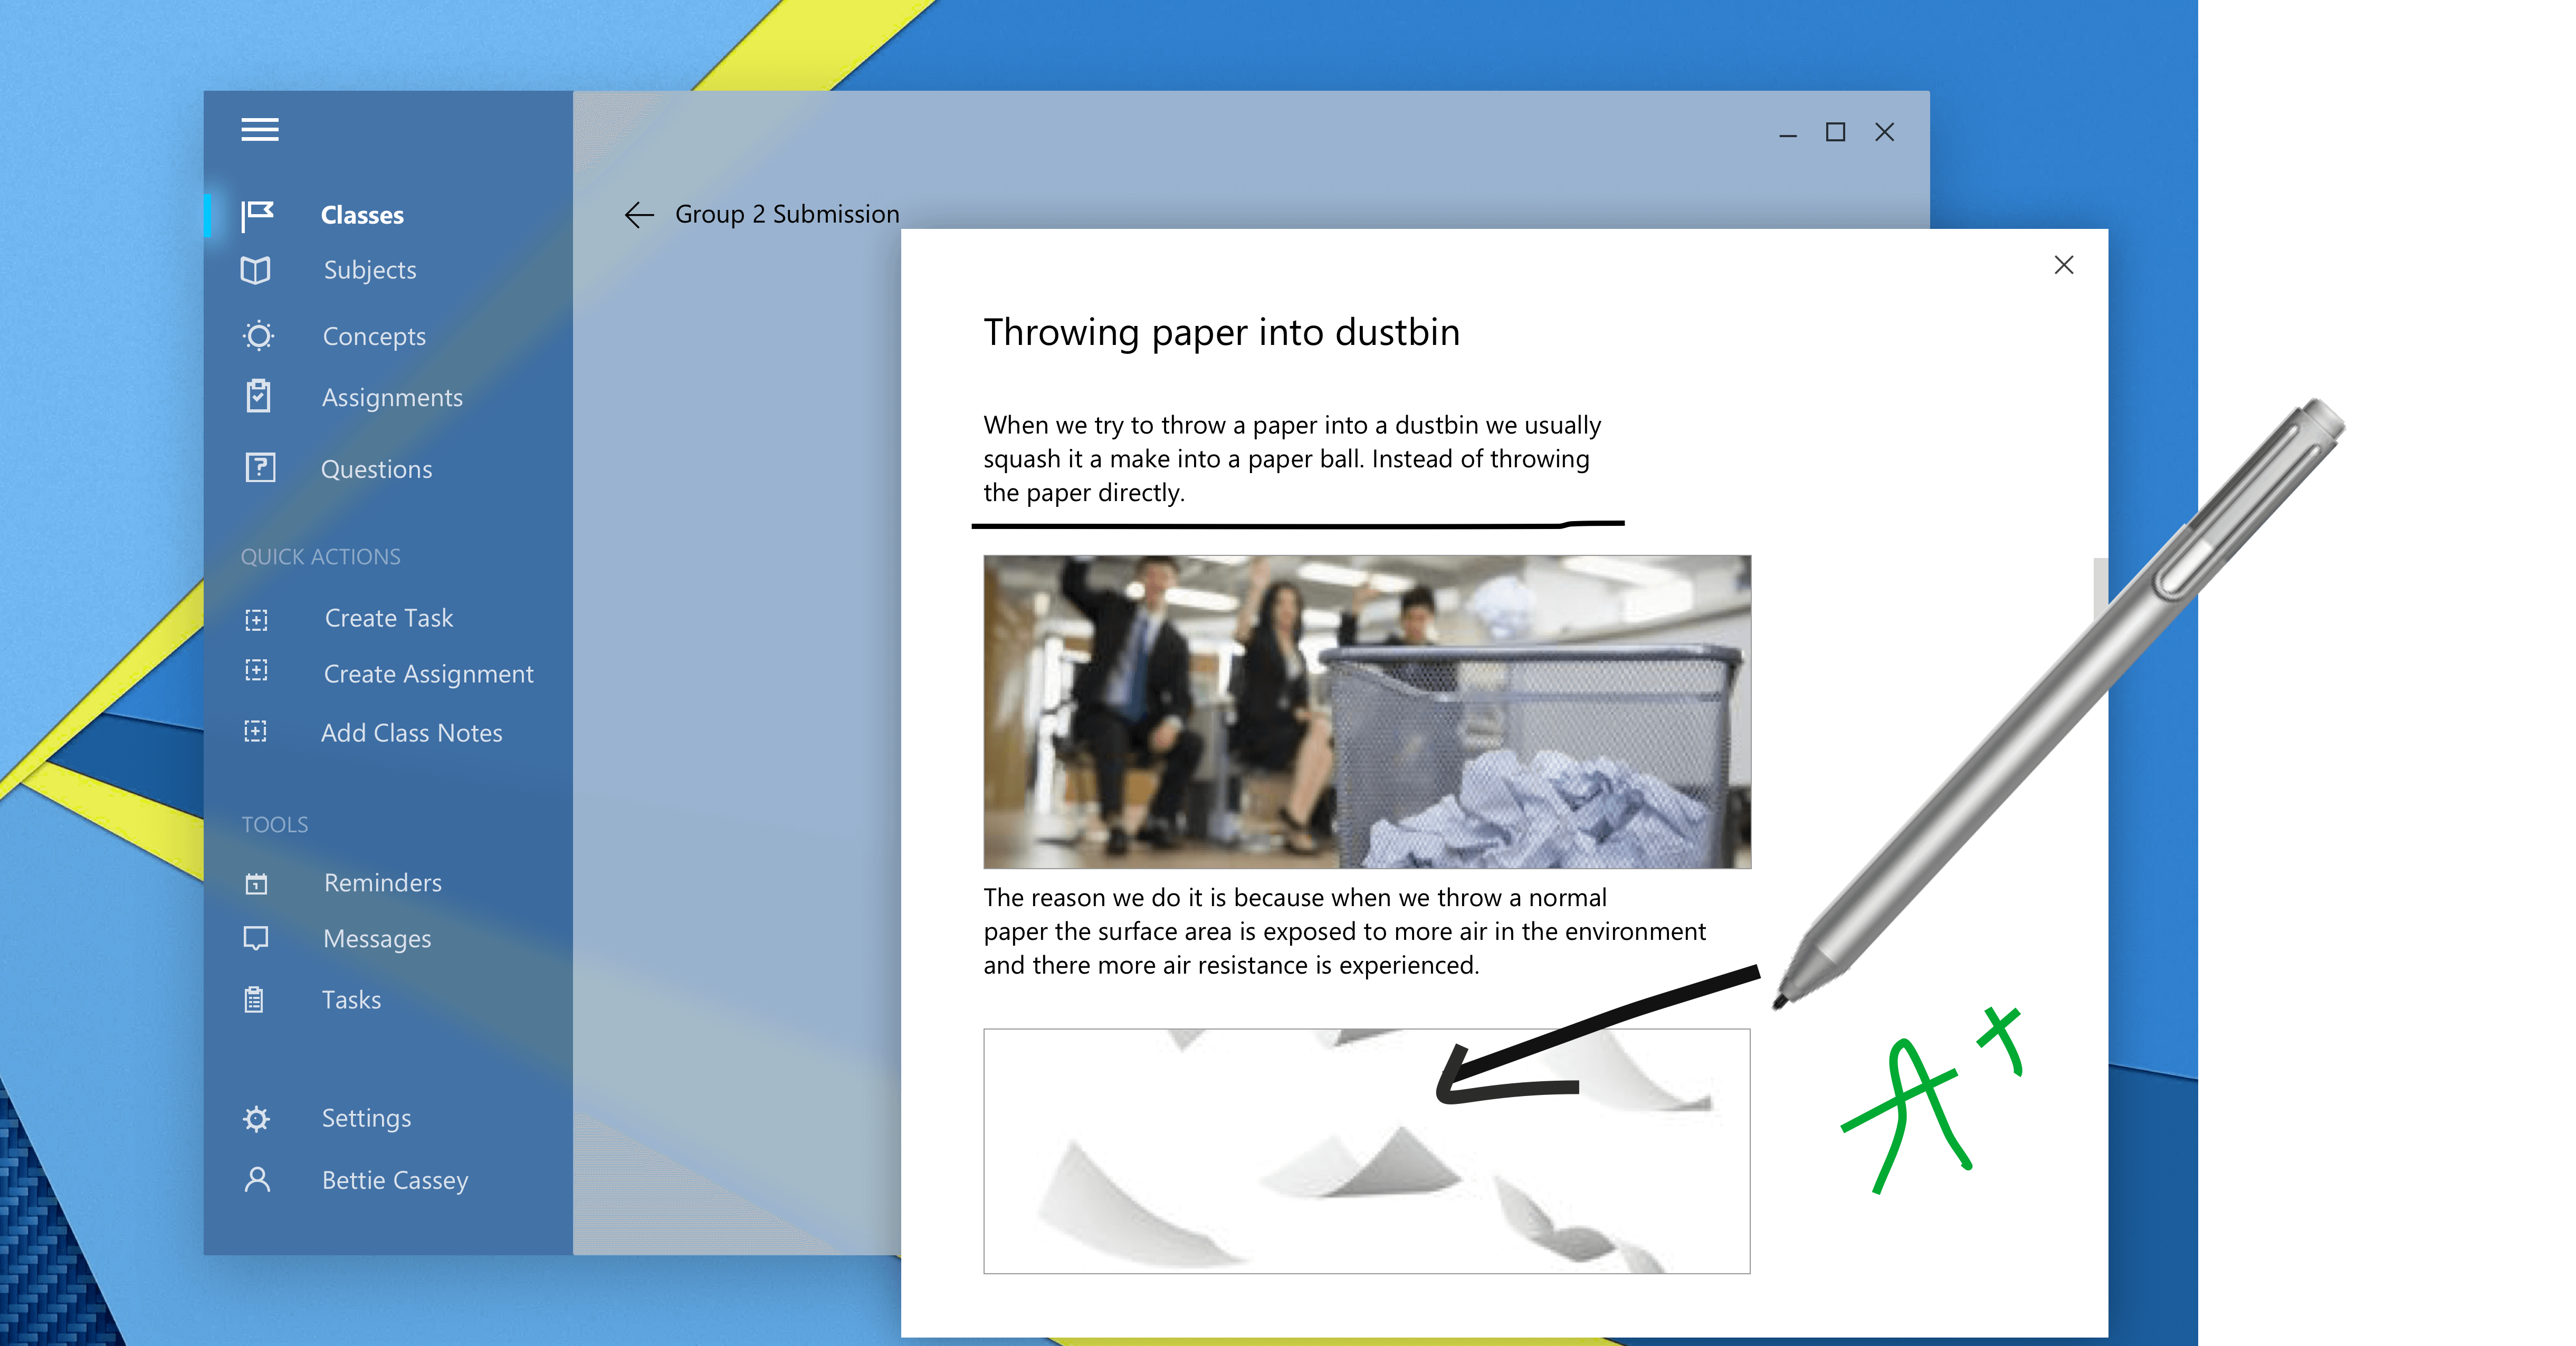Click the Settings gear icon

coord(256,1118)
